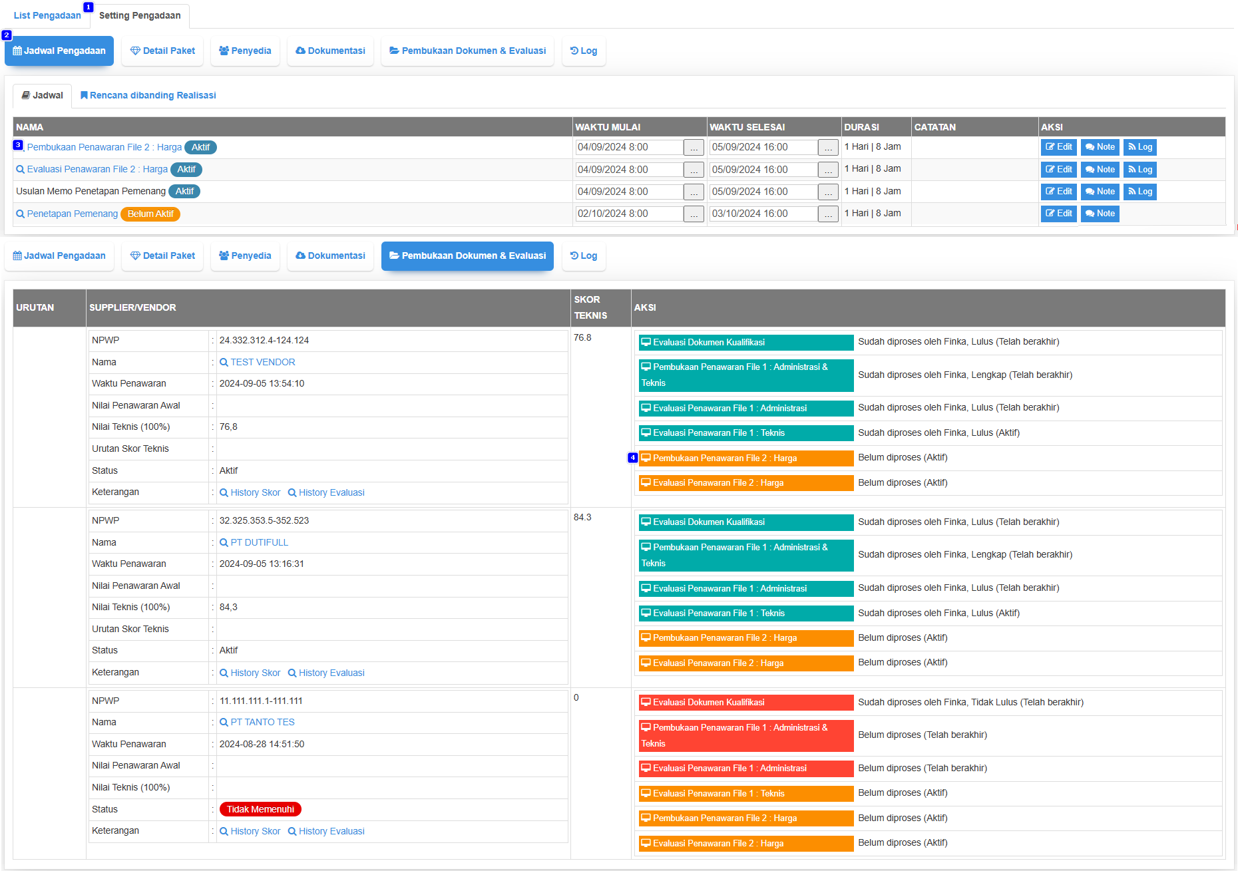Click Pembukaan Penawaran File 2 : Harga for TEST VENDOR
Screen dimensions: 1238x871
[x=745, y=458]
